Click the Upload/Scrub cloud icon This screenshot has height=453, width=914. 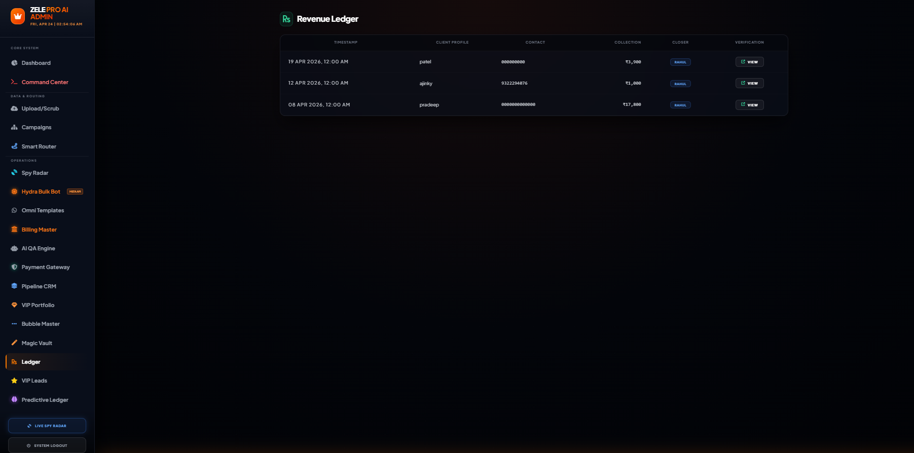(x=14, y=108)
